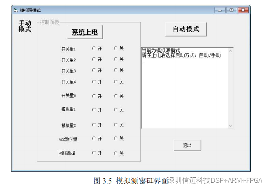Viewport: 268px width, 187px height.
Task: Enable 网络数据 with 开 option
Action: pos(94,153)
